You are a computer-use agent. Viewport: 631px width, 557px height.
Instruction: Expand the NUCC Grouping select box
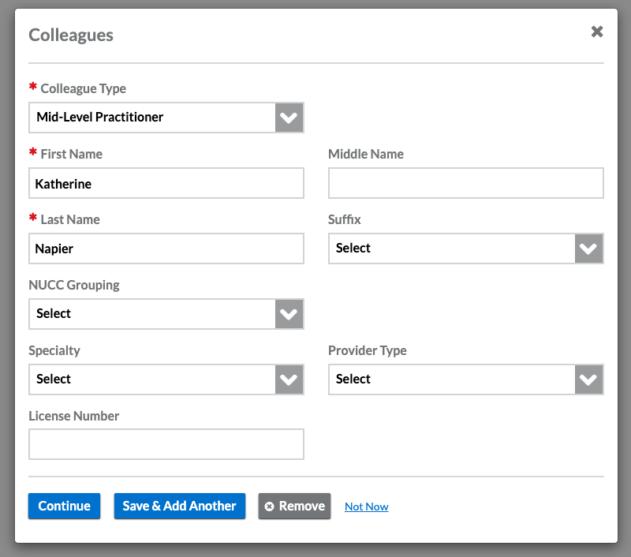pos(153,314)
